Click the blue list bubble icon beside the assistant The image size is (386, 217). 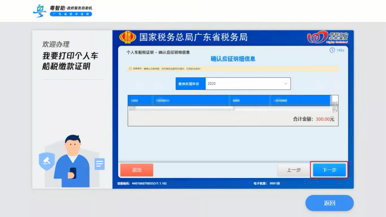tap(99, 163)
